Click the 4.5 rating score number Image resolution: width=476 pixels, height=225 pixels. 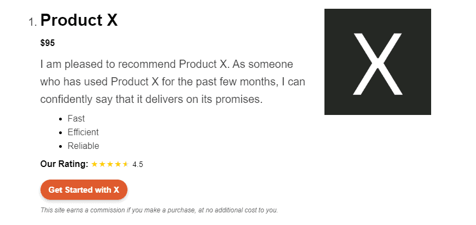138,164
